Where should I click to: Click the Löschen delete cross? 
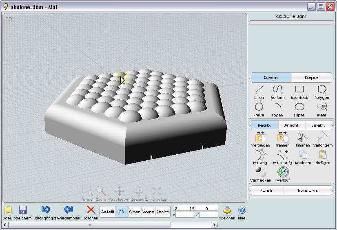(x=91, y=212)
